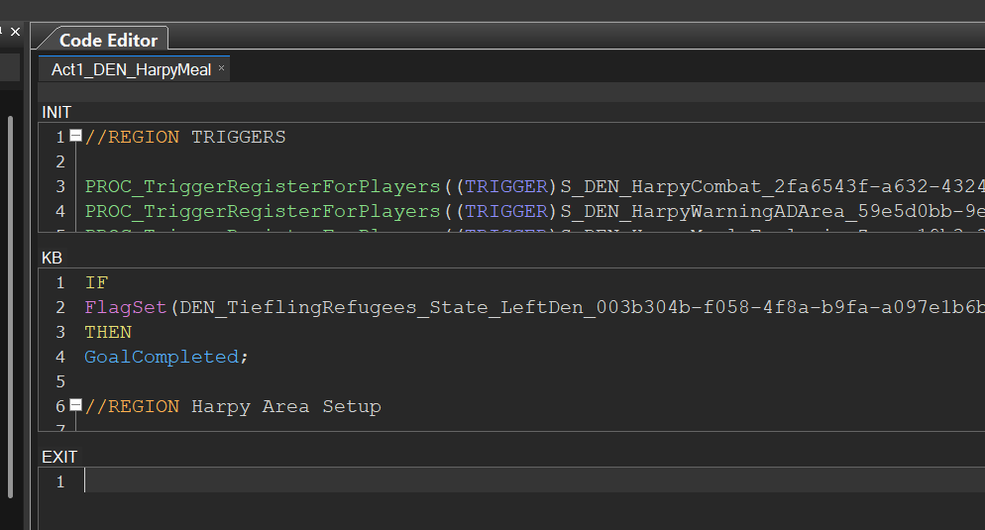Click empty line 2 in INIT section

coord(396,161)
